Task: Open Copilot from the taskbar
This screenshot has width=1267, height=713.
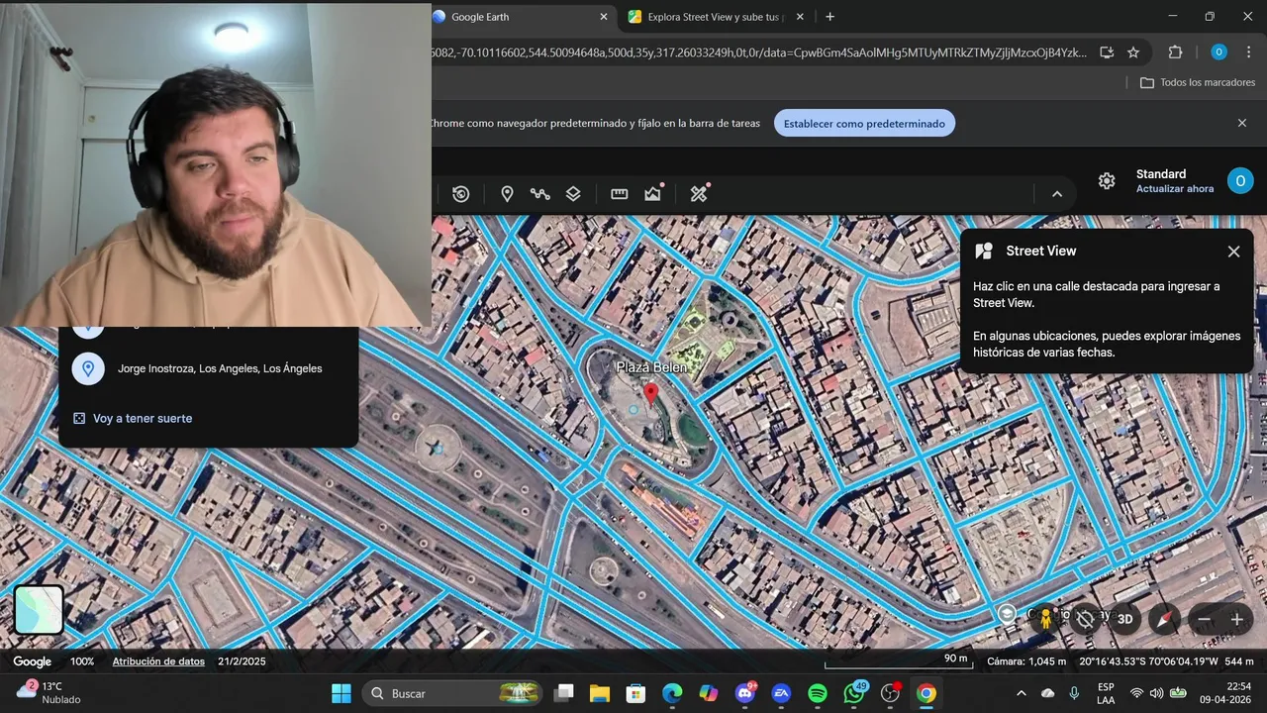Action: (x=709, y=693)
